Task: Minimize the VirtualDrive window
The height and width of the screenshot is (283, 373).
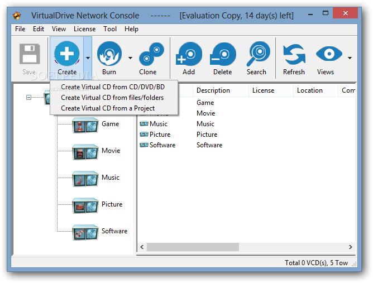Action: 310,15
